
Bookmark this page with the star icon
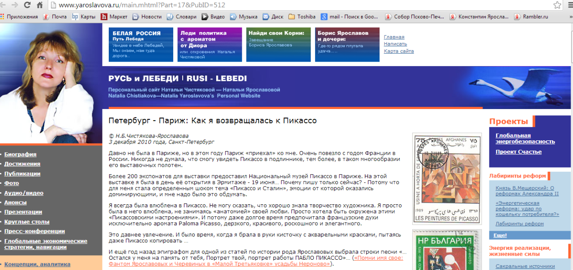click(557, 5)
